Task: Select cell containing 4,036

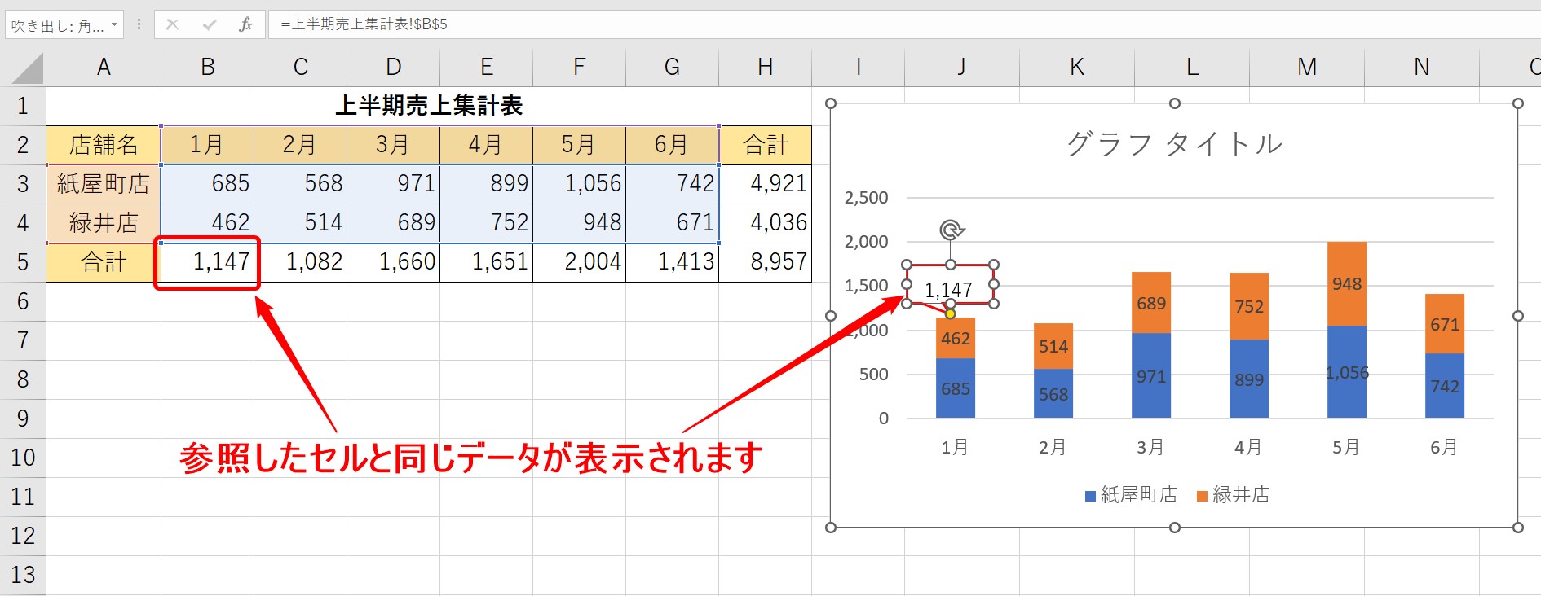Action: tap(765, 223)
